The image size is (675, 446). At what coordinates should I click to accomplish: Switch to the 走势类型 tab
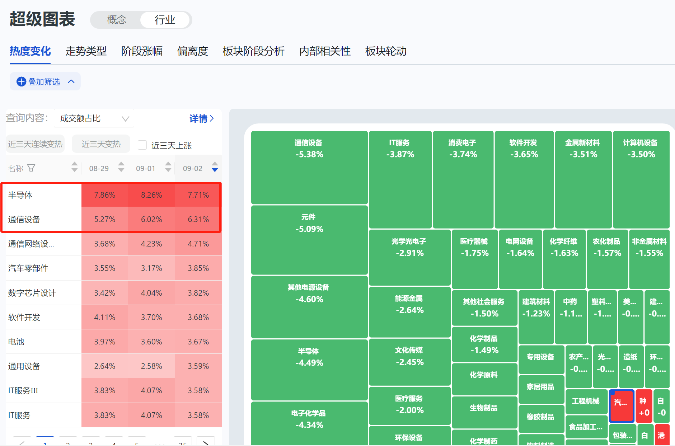[x=86, y=51]
